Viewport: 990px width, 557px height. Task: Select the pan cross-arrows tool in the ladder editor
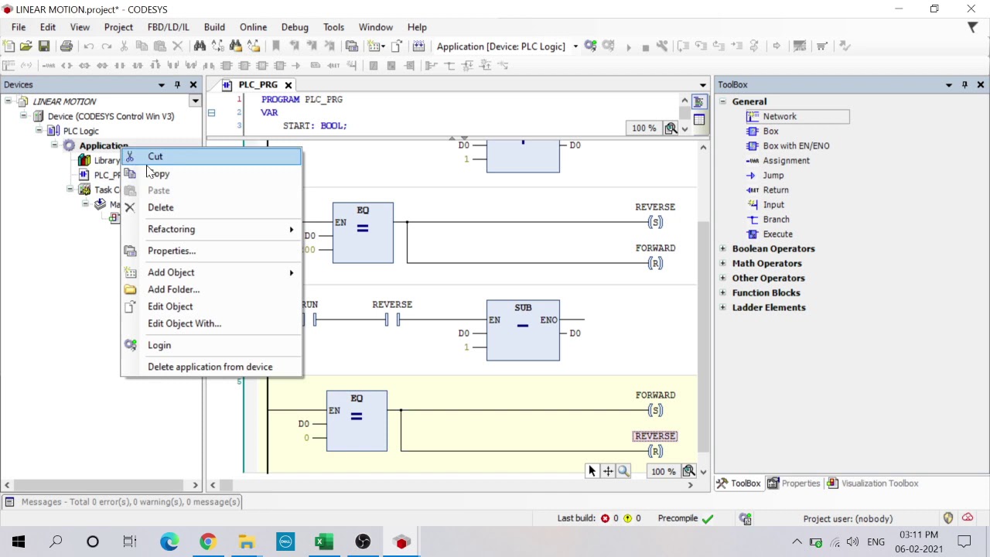[608, 471]
